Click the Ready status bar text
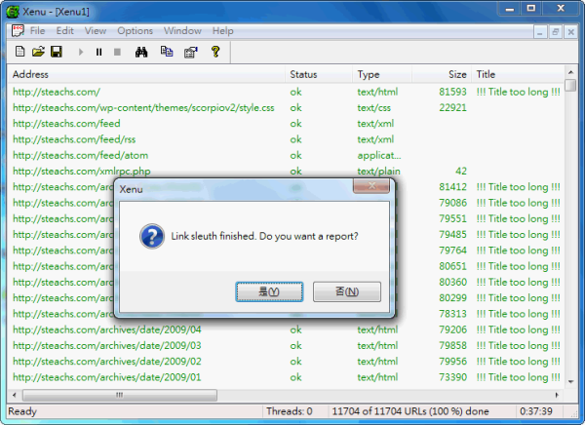The image size is (585, 425). click(x=22, y=411)
